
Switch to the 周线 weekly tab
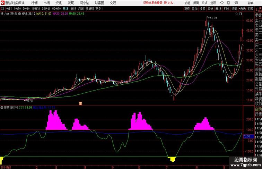[73, 9]
